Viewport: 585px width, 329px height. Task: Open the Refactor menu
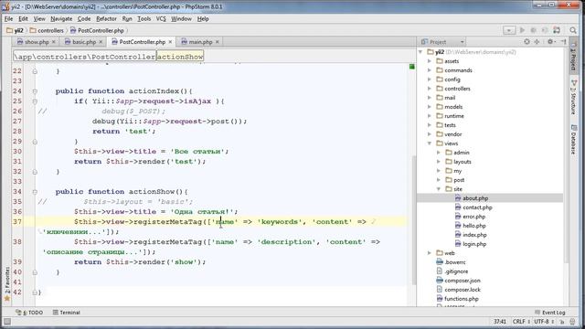coord(106,18)
